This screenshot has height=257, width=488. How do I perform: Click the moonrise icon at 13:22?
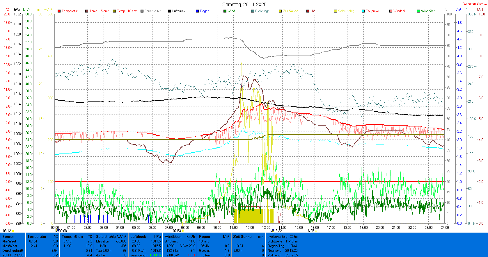[272, 231]
